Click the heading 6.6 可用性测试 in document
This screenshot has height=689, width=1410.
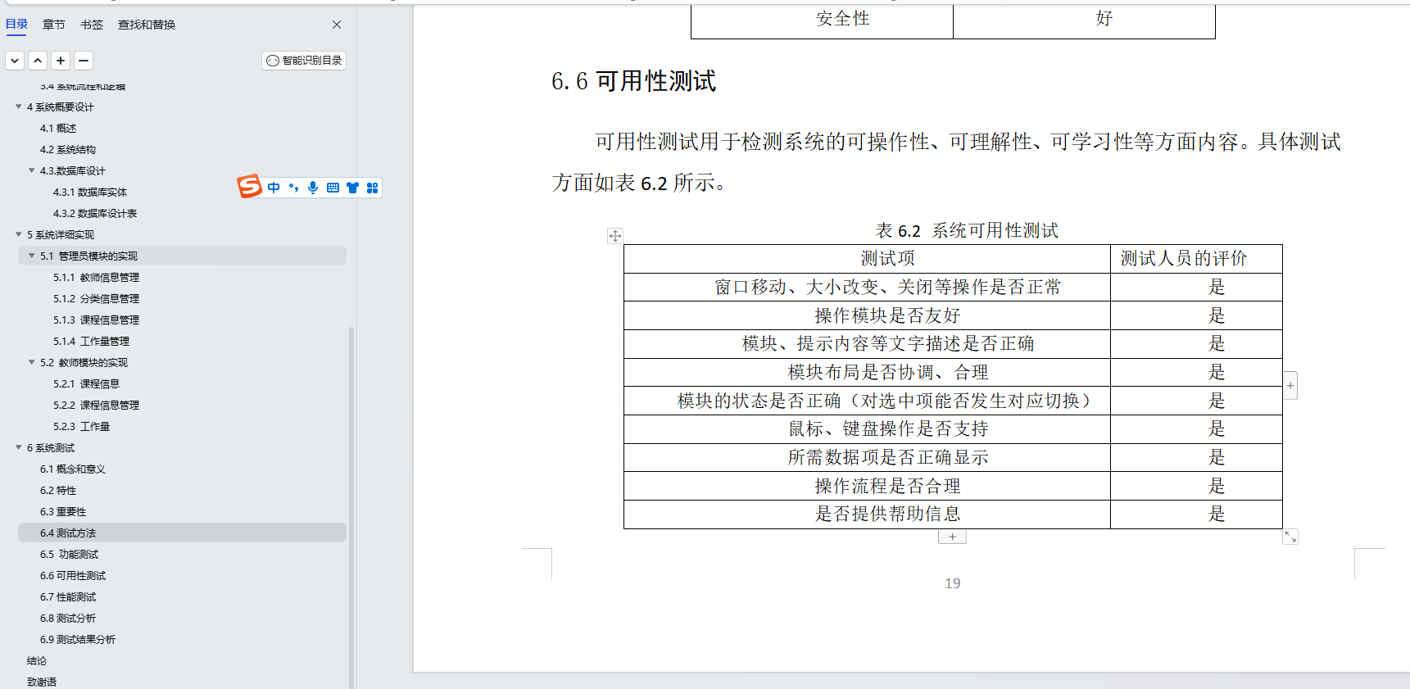(x=634, y=81)
